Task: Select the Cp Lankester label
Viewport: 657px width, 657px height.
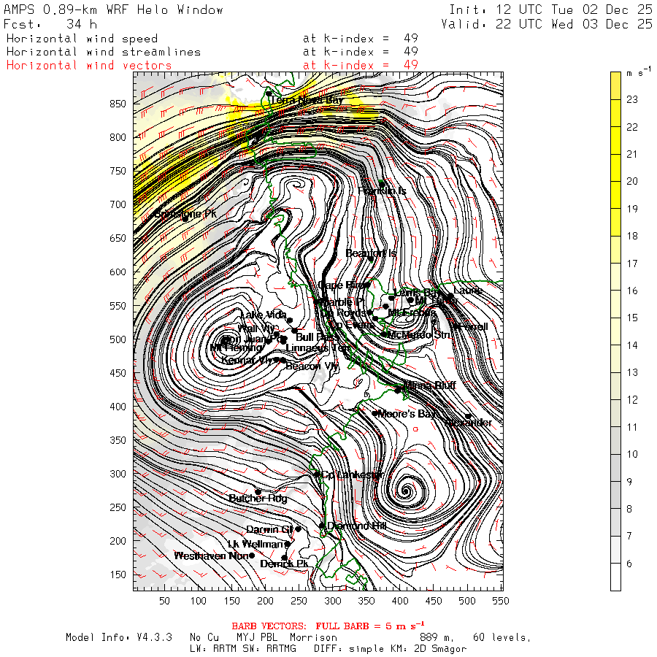Action: pos(352,475)
